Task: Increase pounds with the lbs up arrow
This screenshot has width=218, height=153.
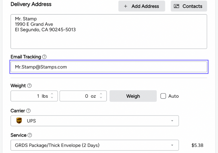Action: pos(52,94)
